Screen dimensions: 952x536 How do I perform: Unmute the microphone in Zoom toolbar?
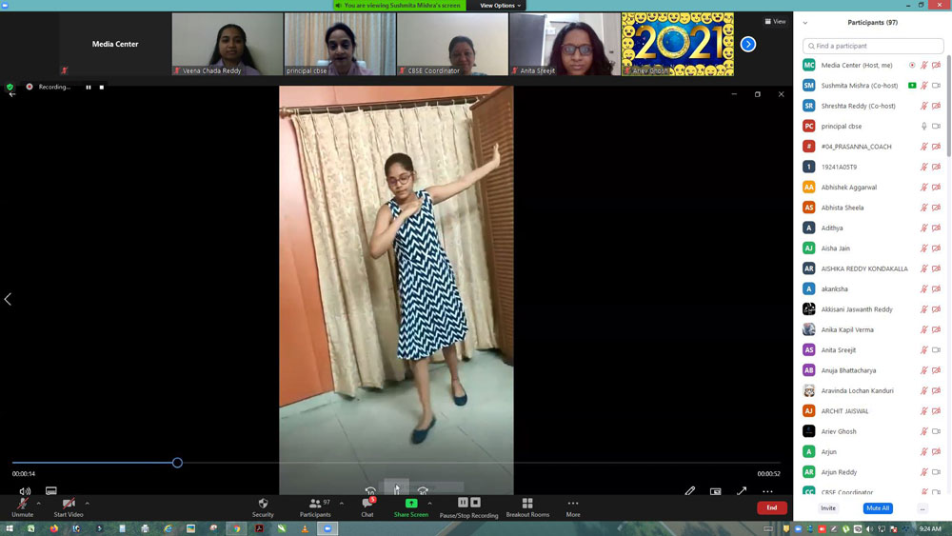click(23, 506)
